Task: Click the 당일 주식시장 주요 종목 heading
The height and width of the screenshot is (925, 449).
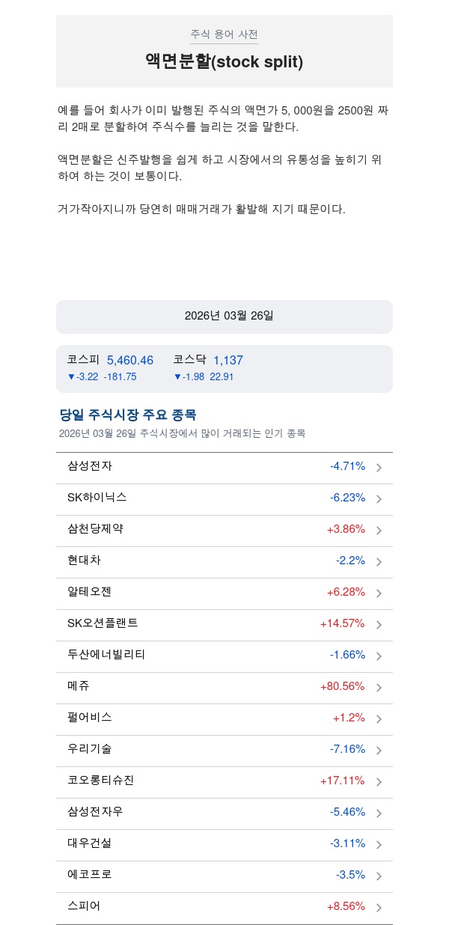Action: (x=128, y=415)
